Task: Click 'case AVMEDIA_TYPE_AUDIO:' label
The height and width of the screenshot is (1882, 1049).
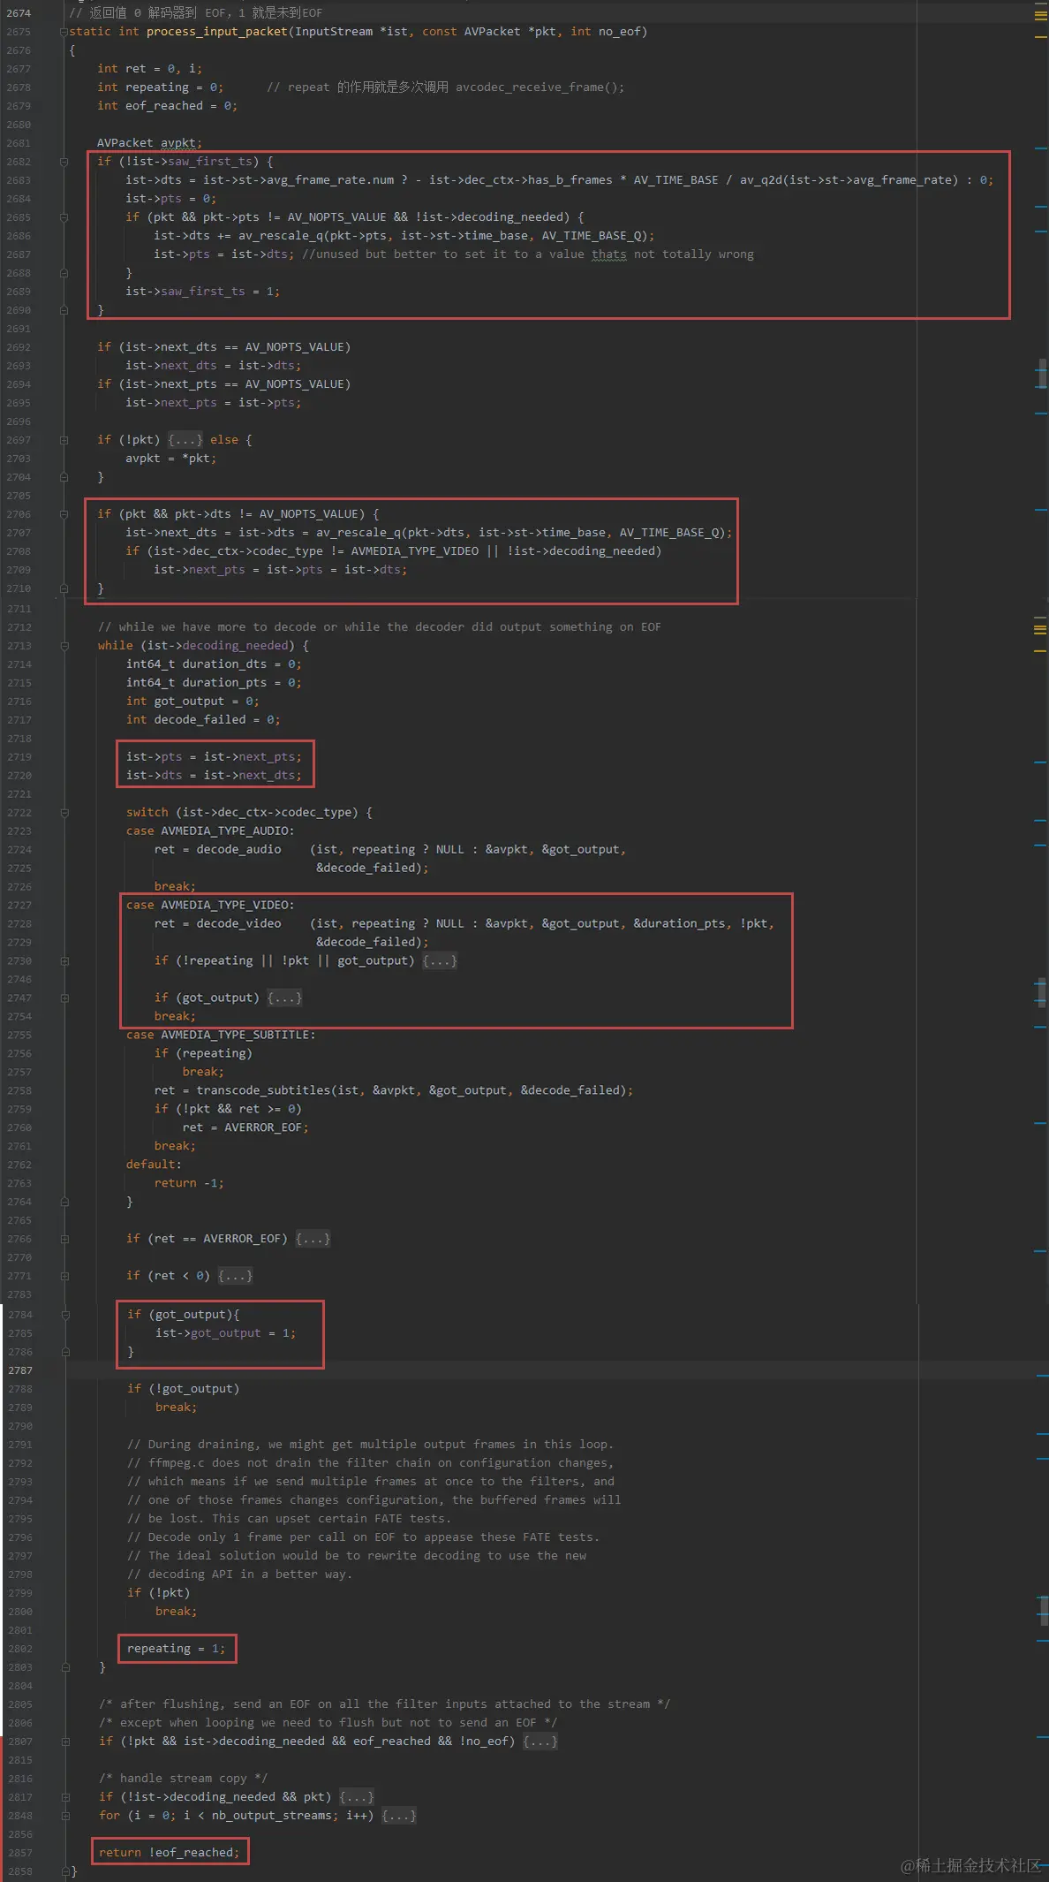Action: 210,831
